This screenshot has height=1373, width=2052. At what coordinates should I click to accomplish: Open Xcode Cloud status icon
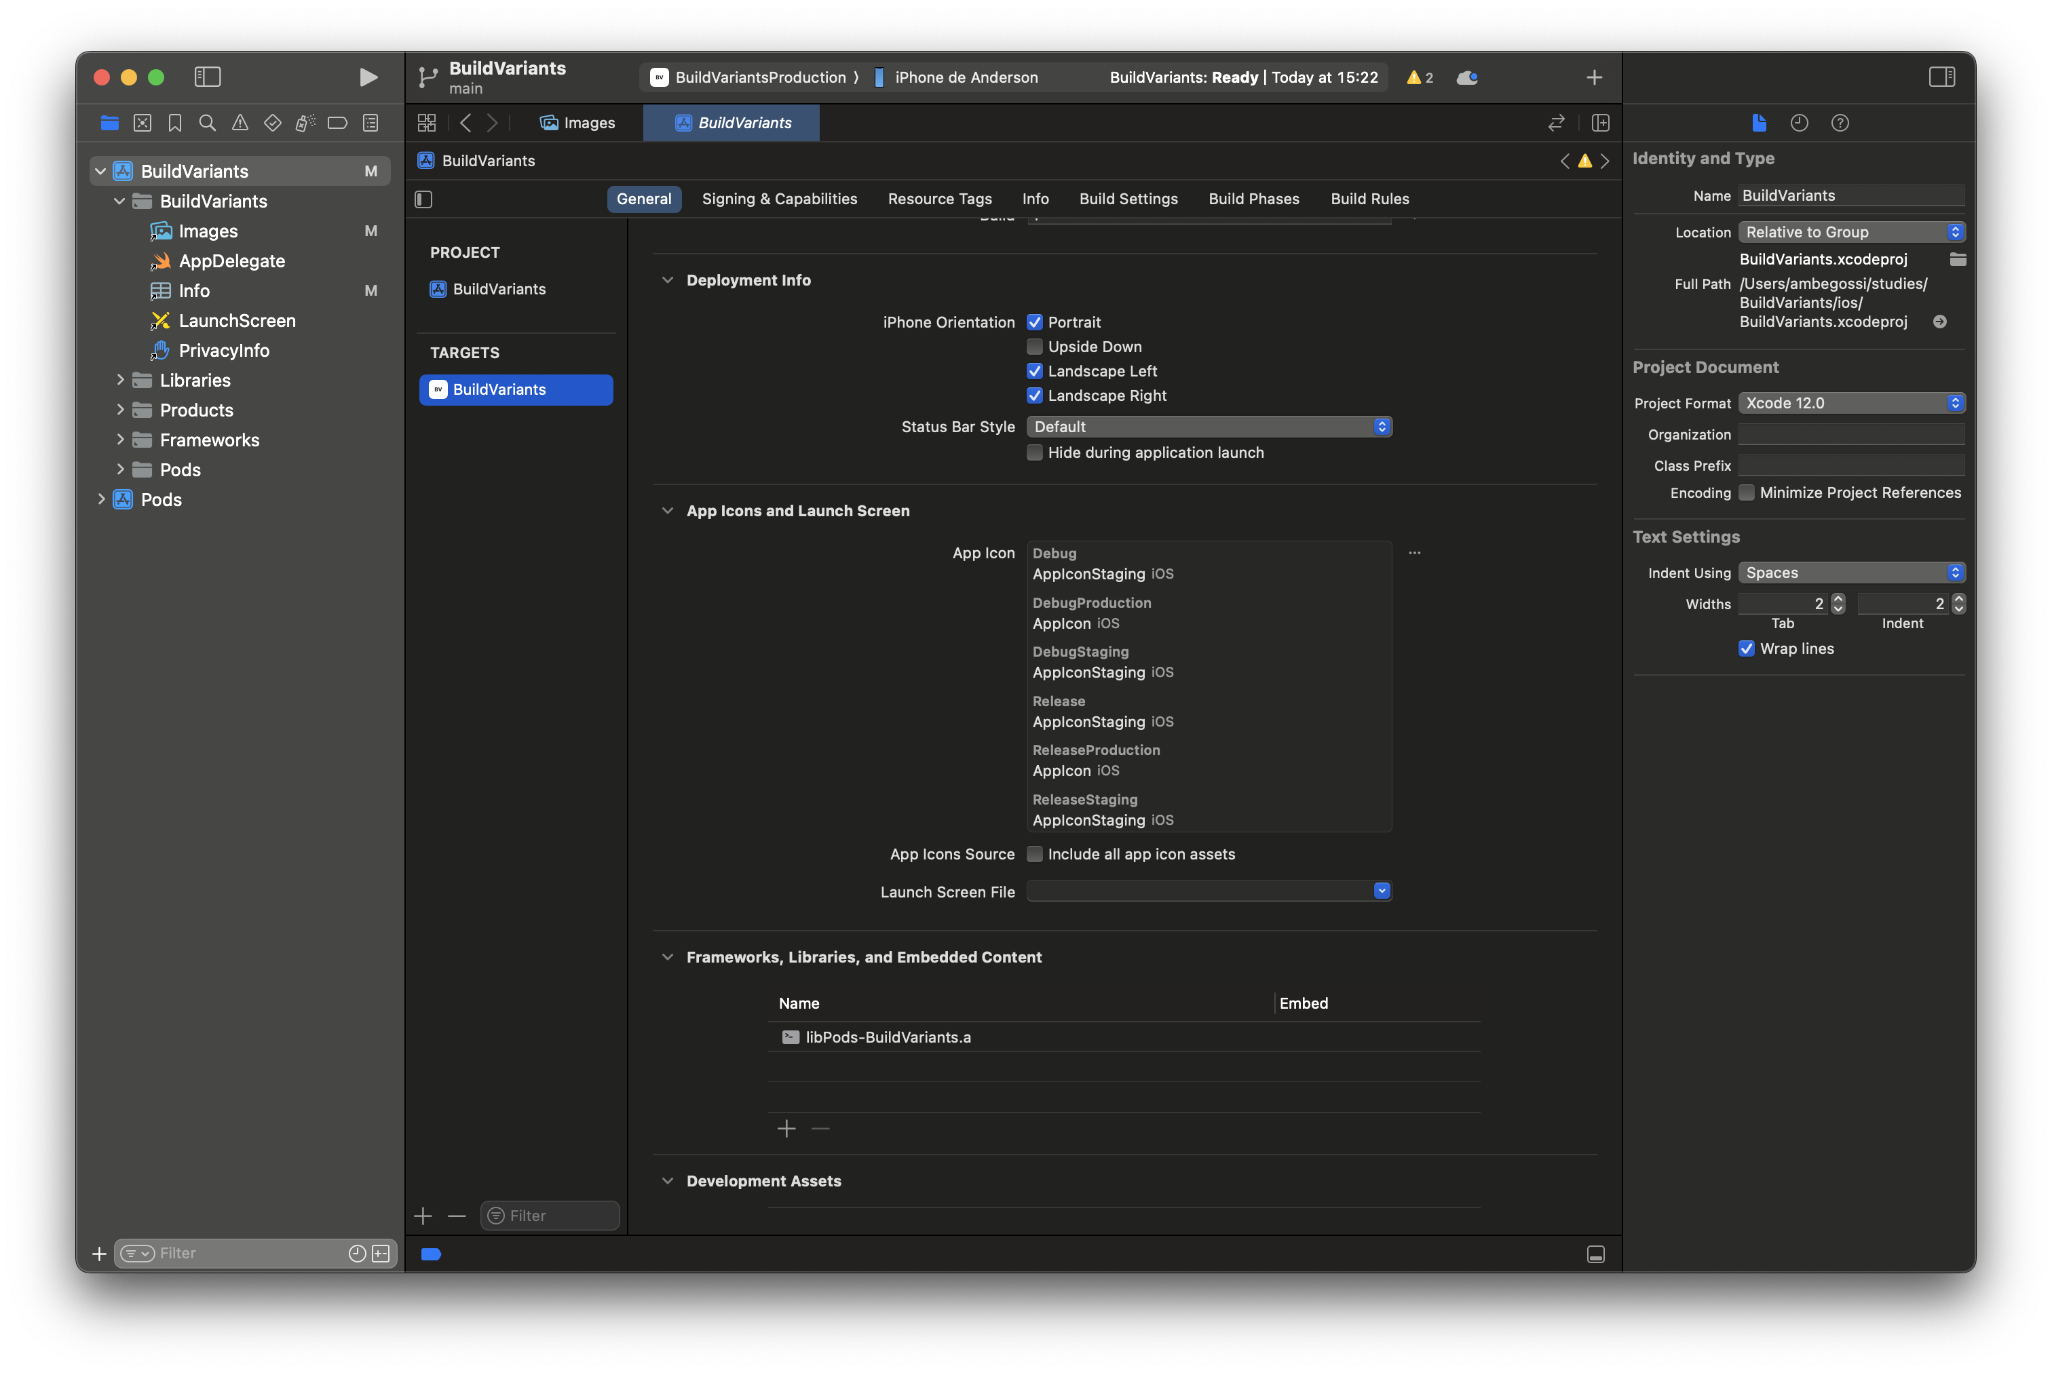click(x=1468, y=77)
